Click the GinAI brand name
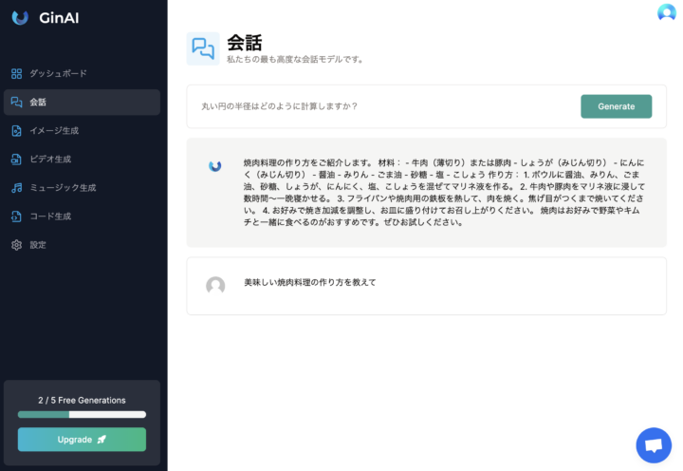 tap(59, 18)
